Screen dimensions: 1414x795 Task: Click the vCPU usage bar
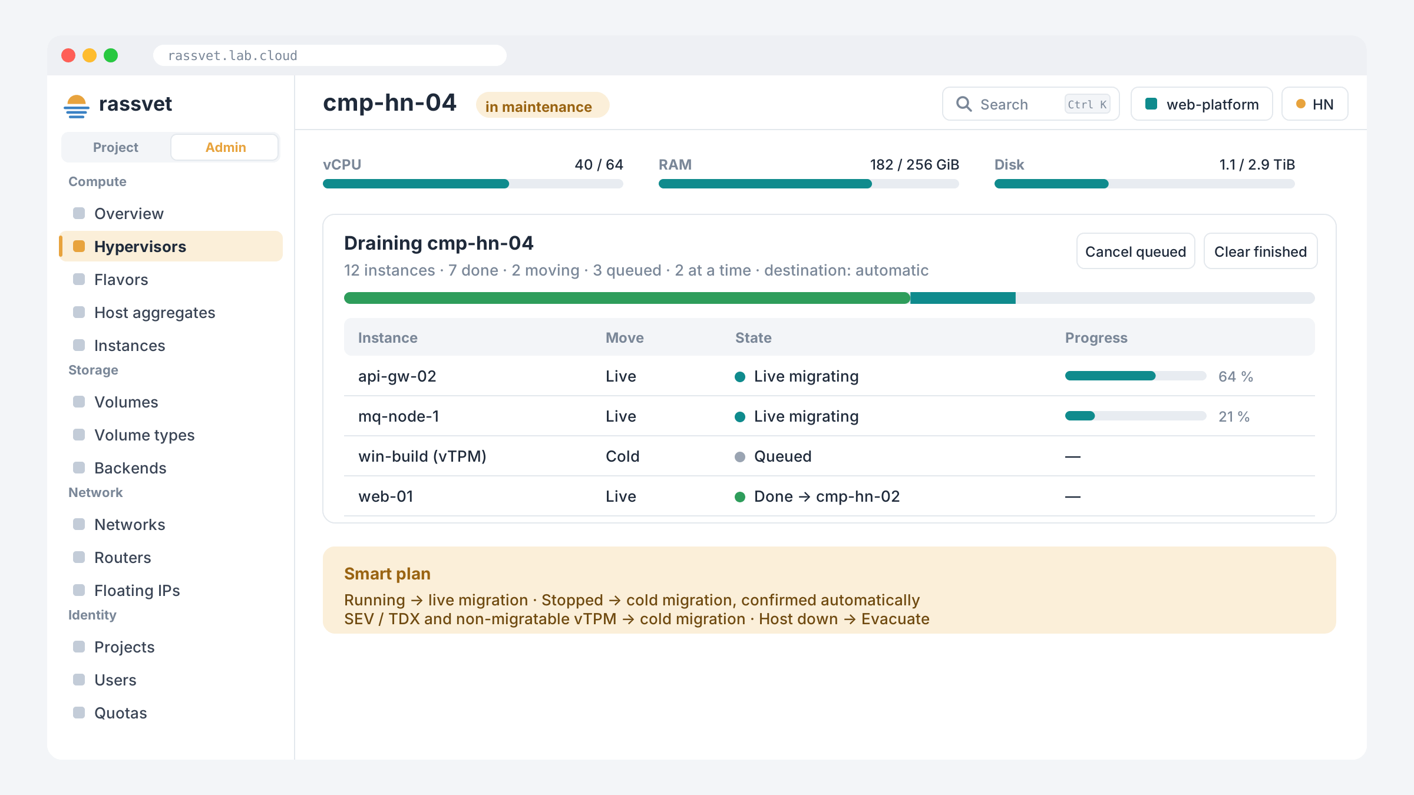click(473, 184)
